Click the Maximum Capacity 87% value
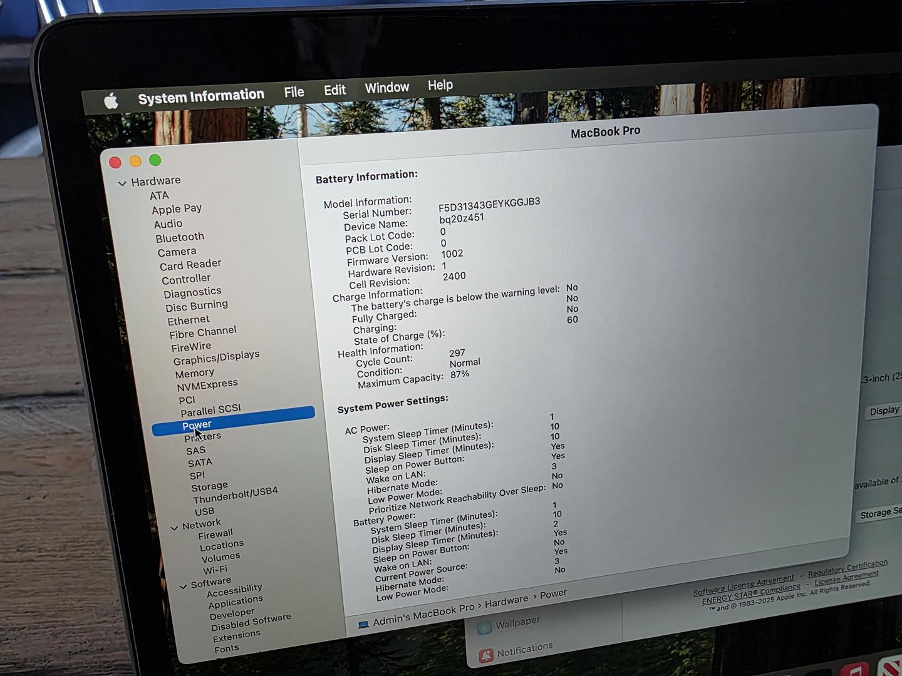This screenshot has width=902, height=676. 459,374
